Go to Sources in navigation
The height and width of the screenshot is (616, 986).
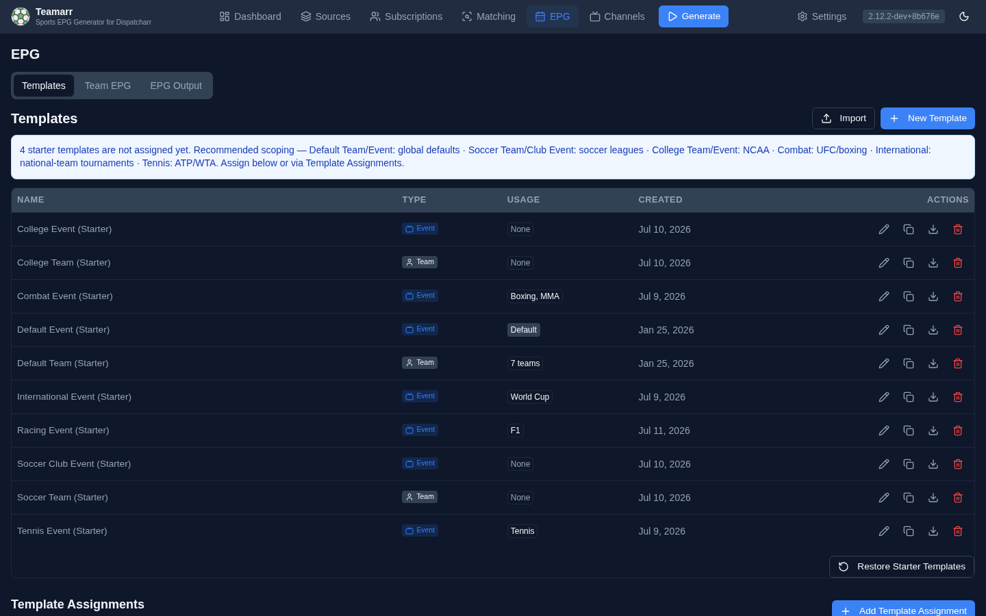tap(325, 16)
